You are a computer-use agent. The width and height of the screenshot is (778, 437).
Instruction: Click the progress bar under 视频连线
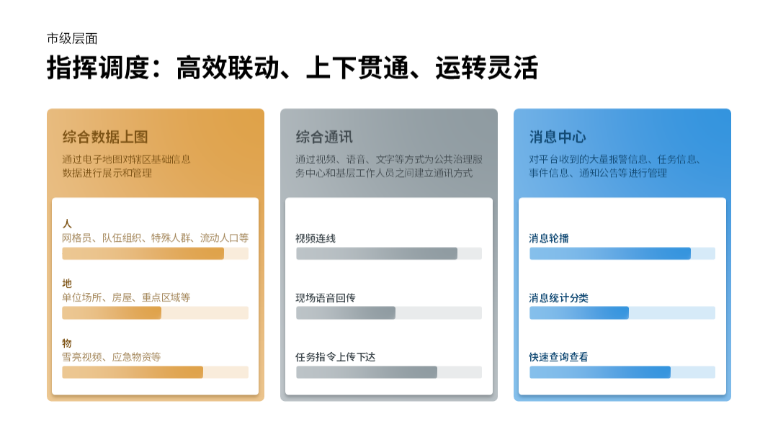388,253
